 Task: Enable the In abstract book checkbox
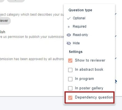[70, 70]
